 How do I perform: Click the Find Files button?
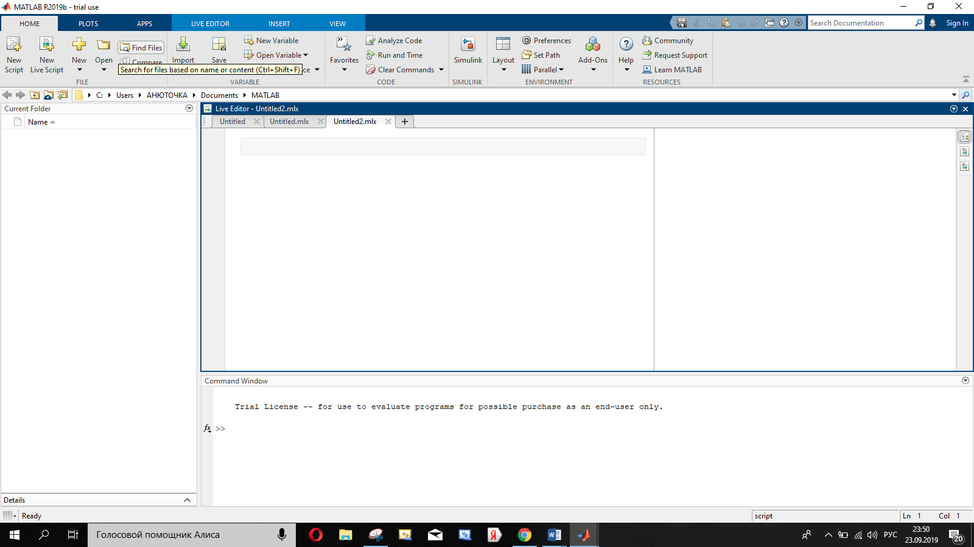(141, 47)
